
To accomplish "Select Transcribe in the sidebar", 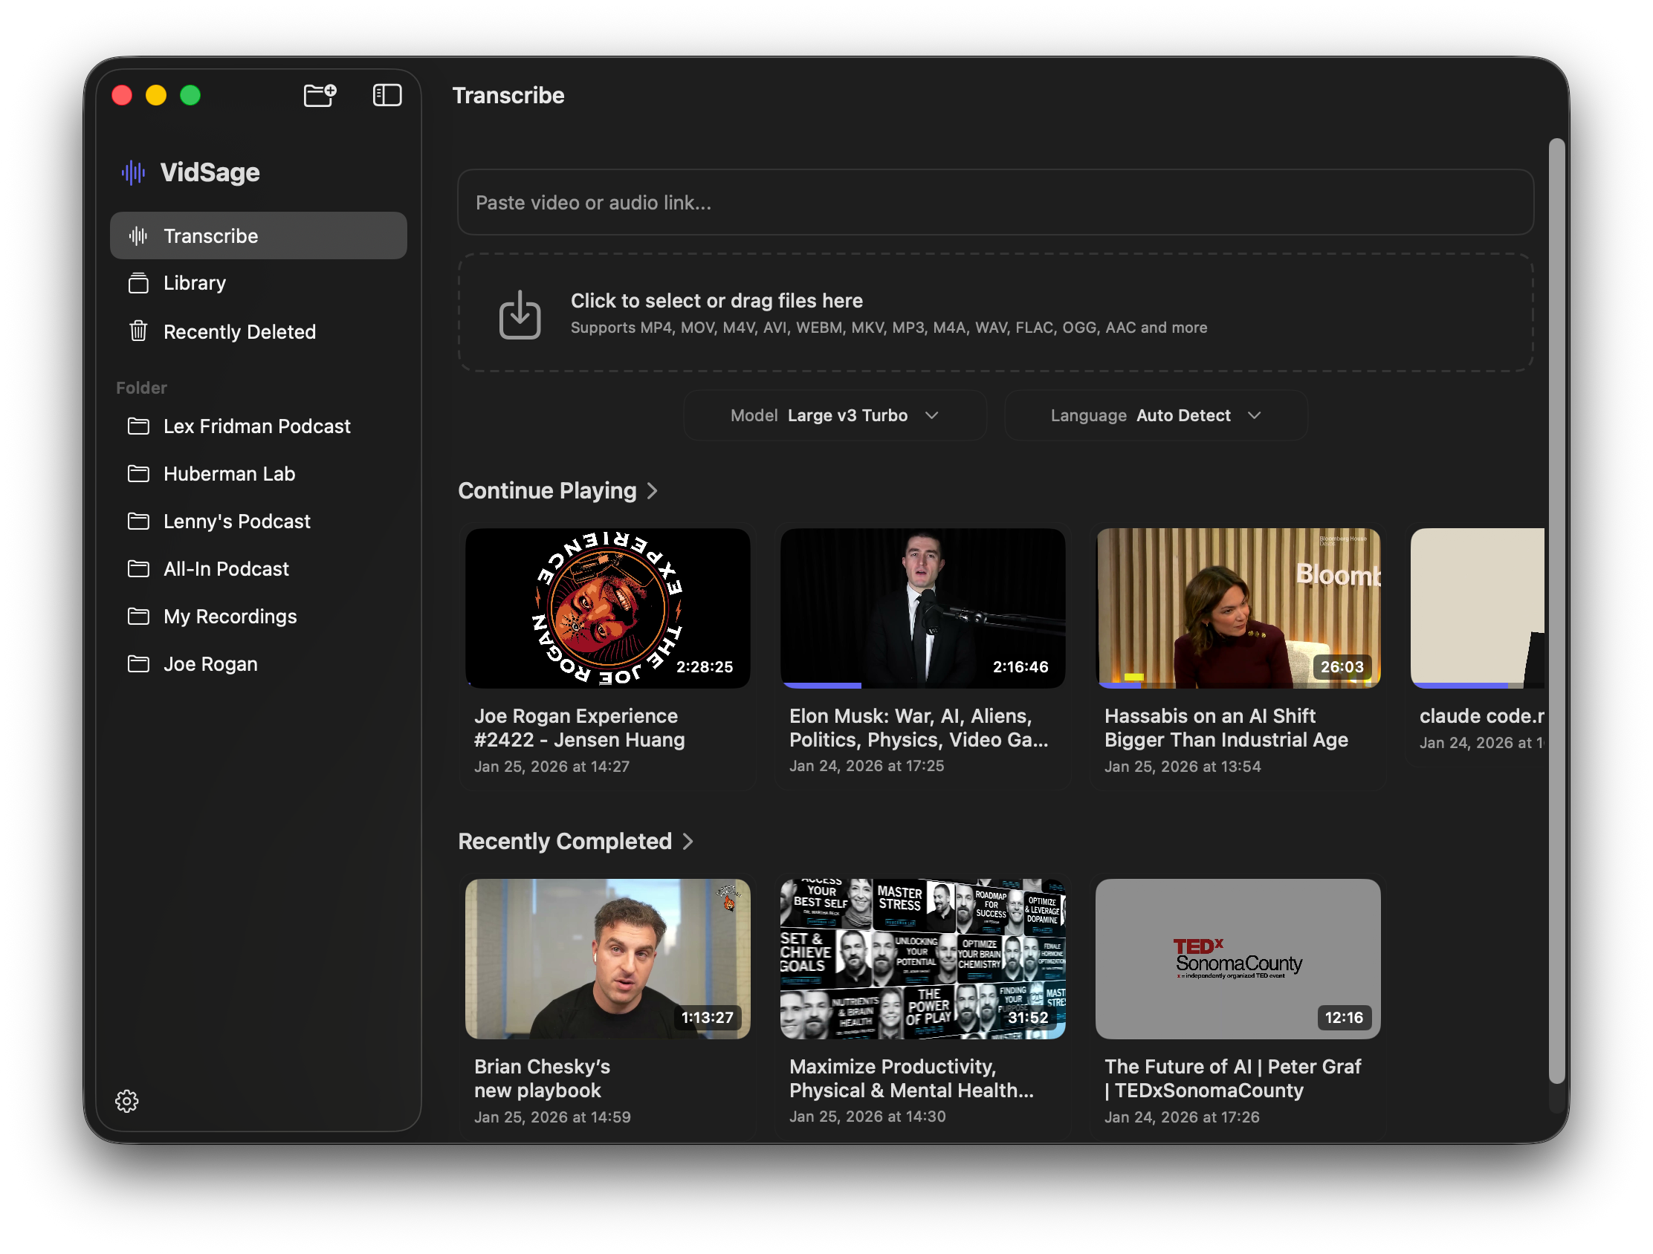I will coord(259,236).
